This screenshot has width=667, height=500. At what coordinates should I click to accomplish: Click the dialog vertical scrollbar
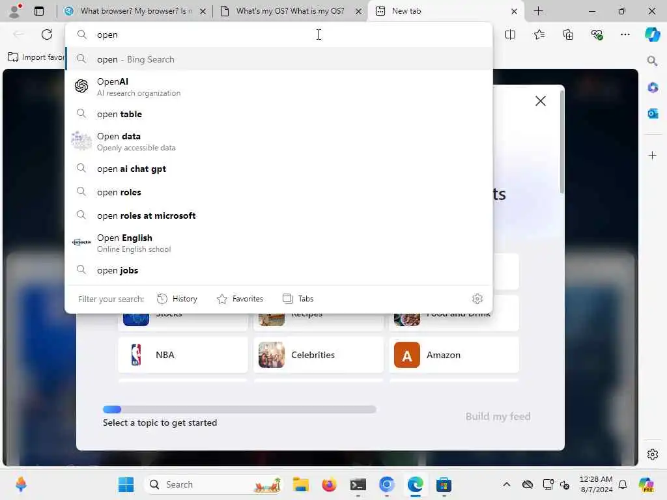click(x=561, y=141)
